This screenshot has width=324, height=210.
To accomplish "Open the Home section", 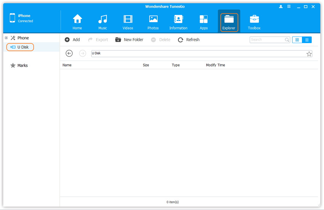I will click(x=77, y=22).
